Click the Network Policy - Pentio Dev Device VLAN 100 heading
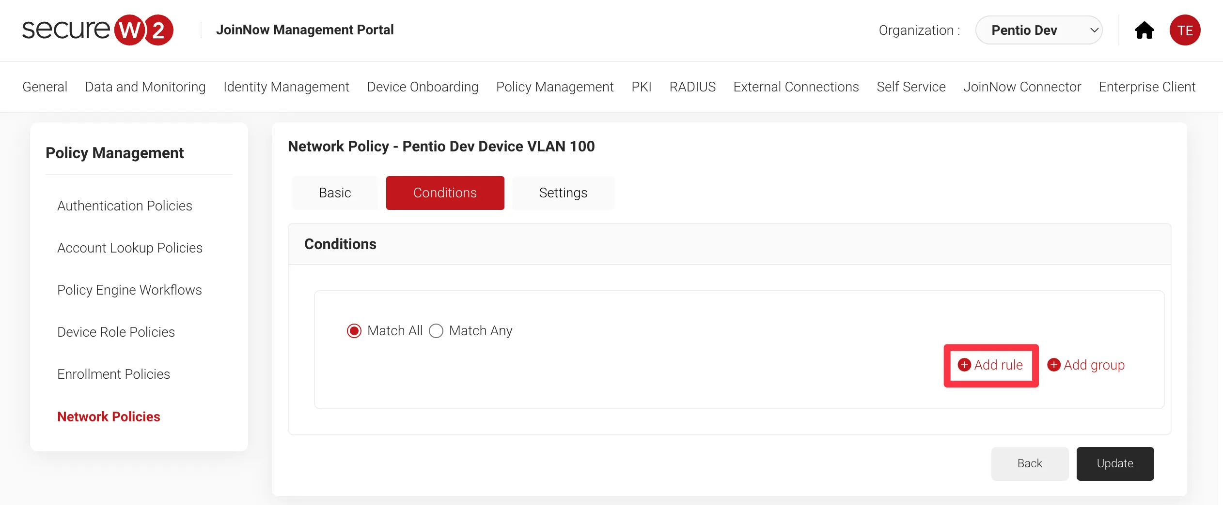This screenshot has width=1223, height=505. pyautogui.click(x=441, y=146)
